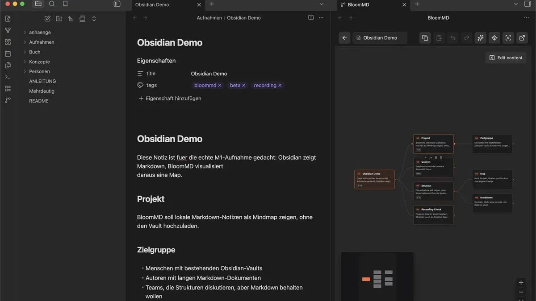Click the paste icon in BloomMD toolbar
The width and height of the screenshot is (536, 301).
tap(439, 38)
